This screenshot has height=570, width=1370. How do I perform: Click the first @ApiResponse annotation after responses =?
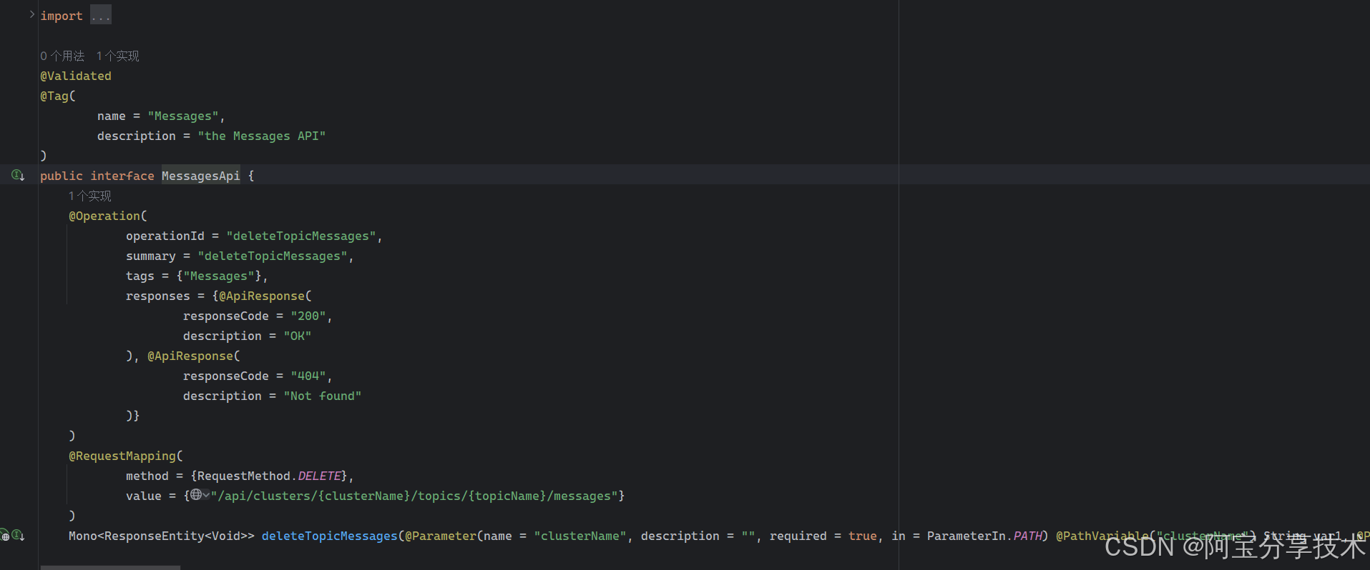click(262, 296)
